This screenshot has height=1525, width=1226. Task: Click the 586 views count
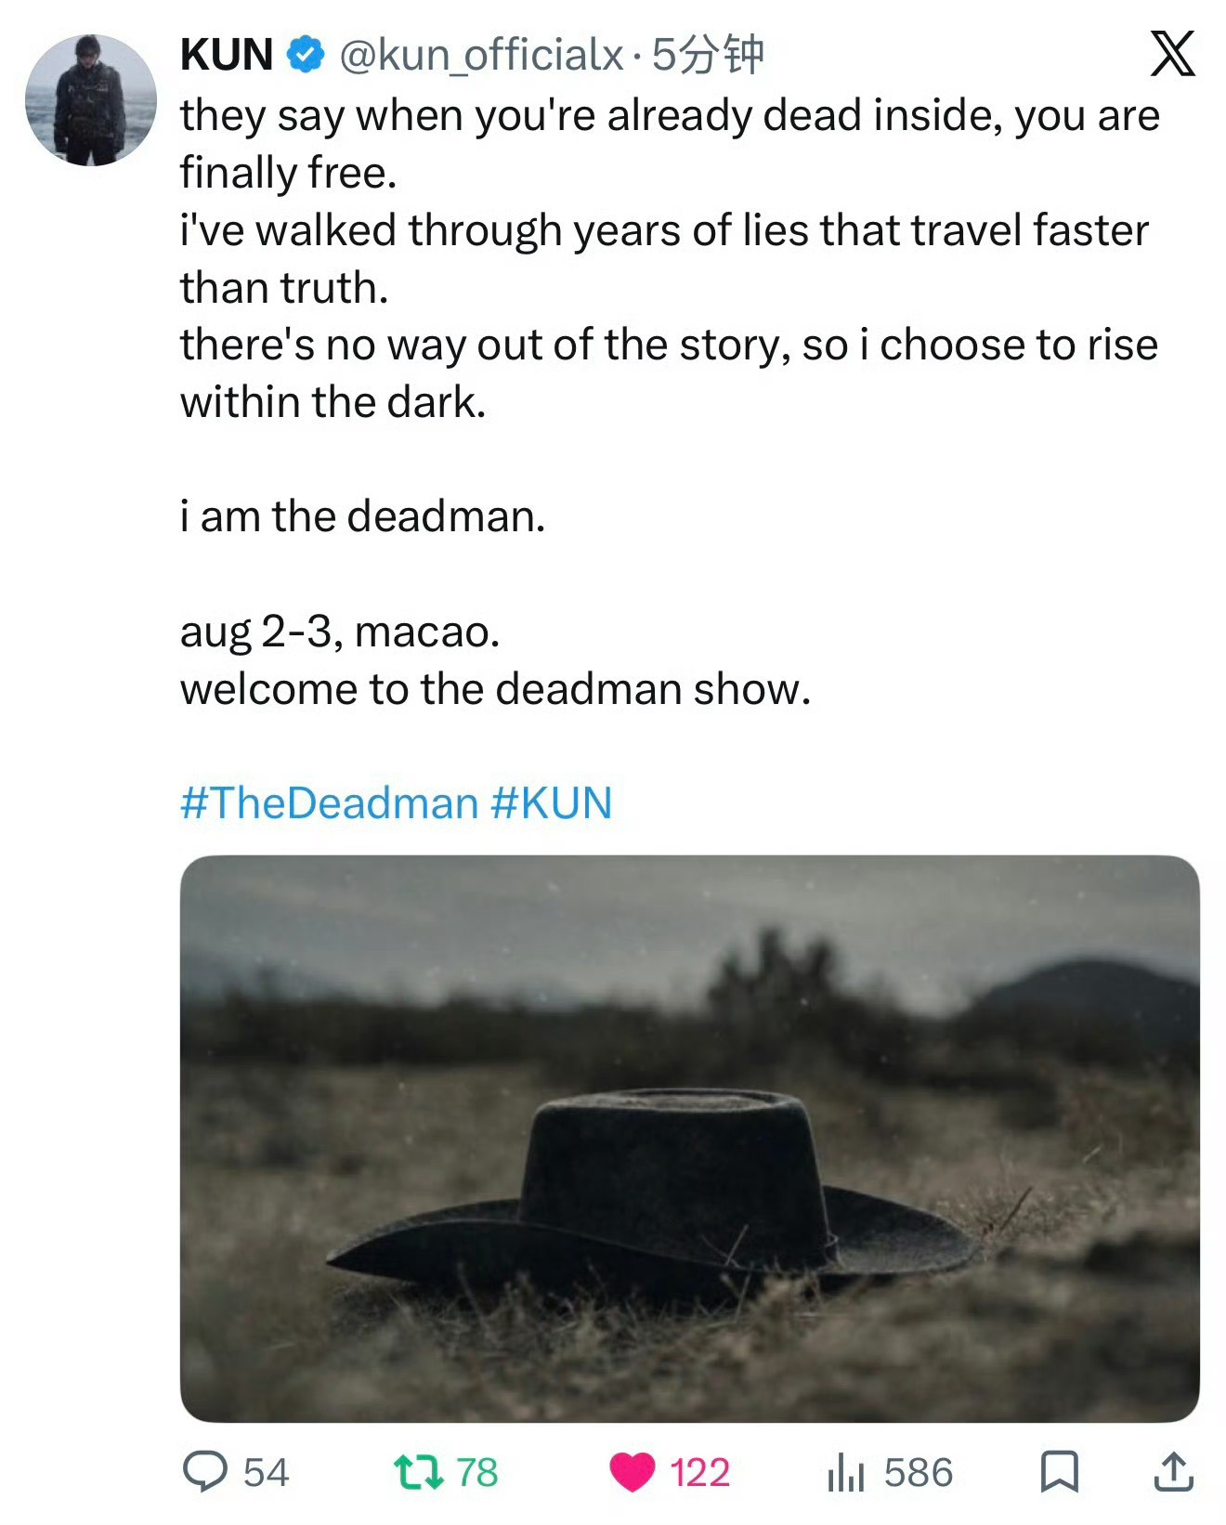919,1473
